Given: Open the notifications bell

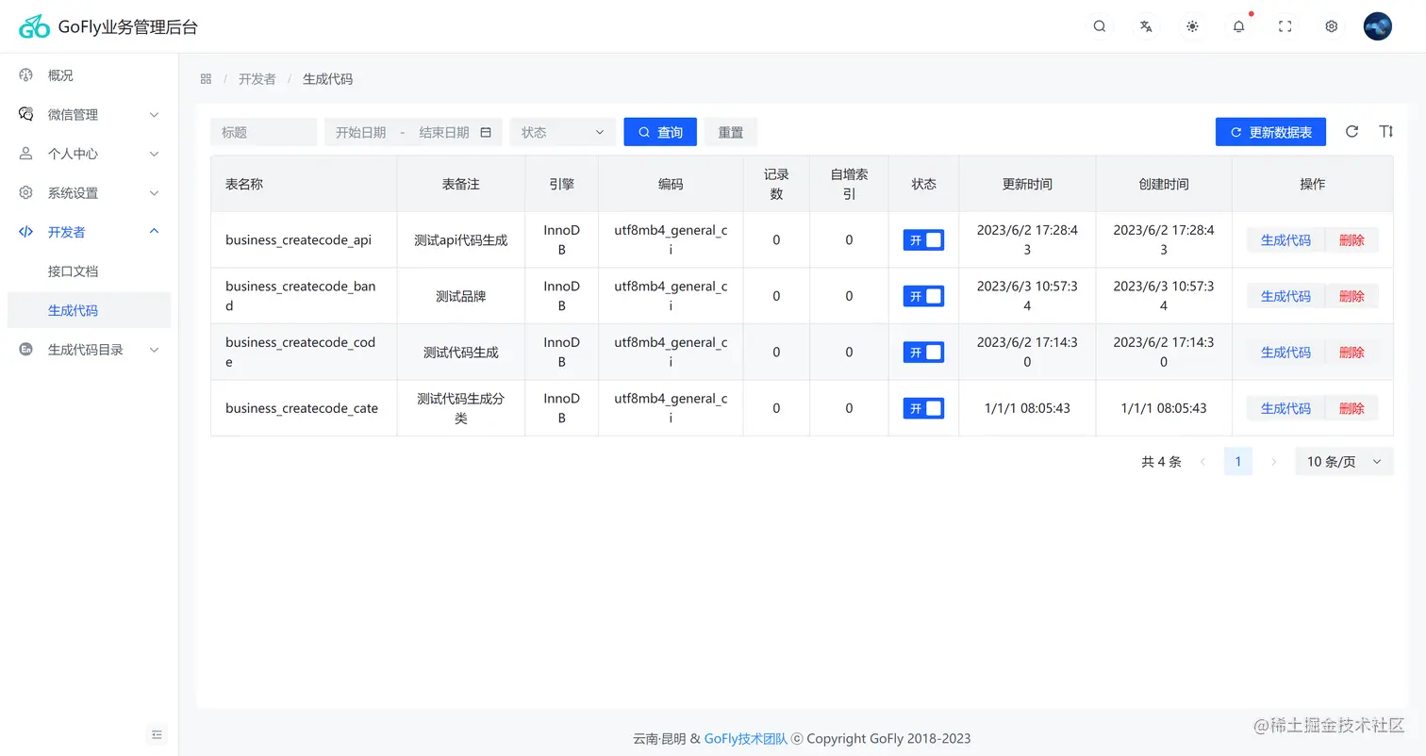Looking at the screenshot, I should [1238, 26].
